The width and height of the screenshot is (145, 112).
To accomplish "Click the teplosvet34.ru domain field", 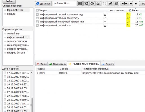I will [64, 3].
